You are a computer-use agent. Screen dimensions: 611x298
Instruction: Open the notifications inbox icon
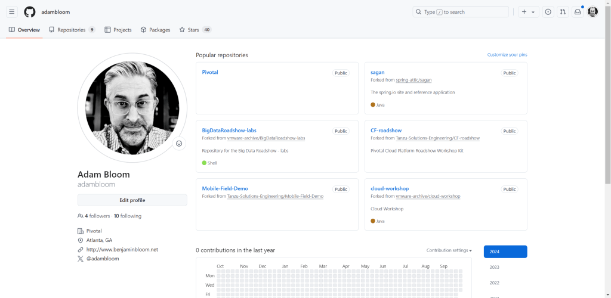578,12
